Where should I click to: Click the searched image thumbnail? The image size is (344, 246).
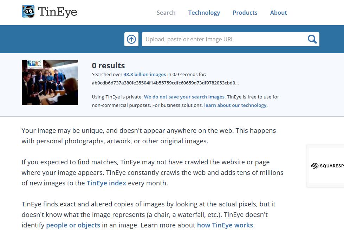pos(50,83)
